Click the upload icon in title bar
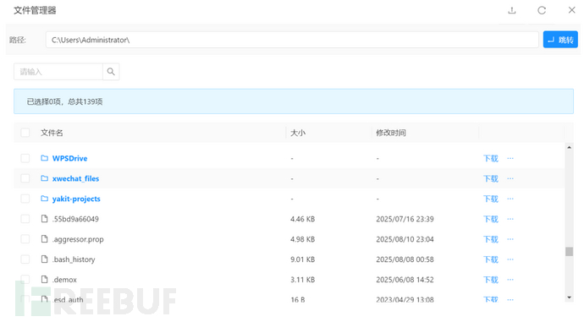 pos(512,10)
